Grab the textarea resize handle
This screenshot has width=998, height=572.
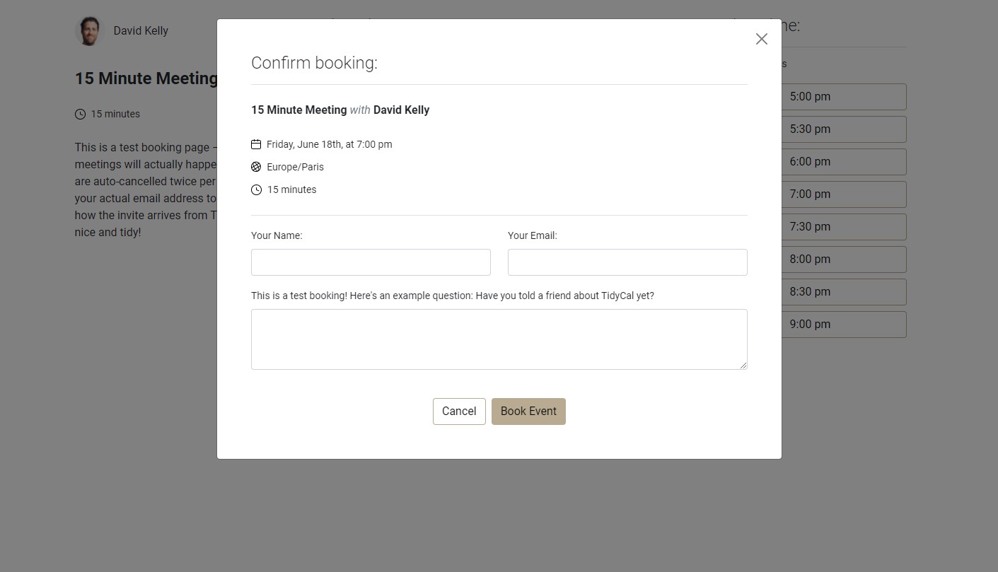tap(743, 365)
